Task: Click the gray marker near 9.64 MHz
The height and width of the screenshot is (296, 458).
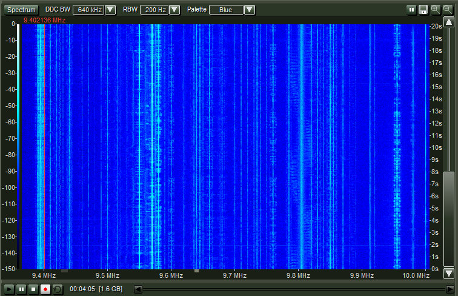Action: click(x=196, y=271)
